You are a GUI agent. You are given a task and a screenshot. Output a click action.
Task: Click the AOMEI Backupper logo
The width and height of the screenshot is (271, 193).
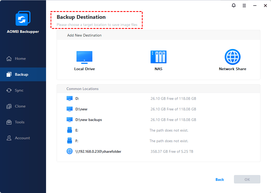click(x=23, y=18)
